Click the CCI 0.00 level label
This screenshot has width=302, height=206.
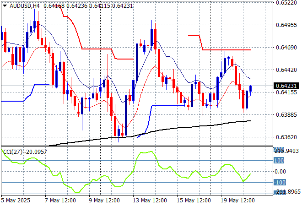[280, 172]
